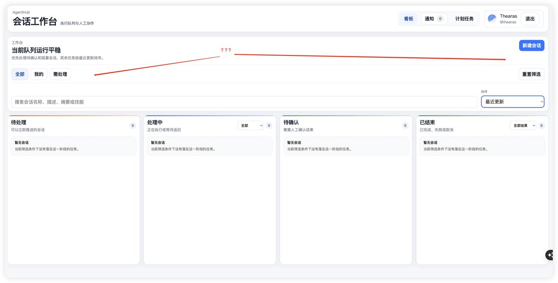The image size is (558, 283).
Task: Click the 执行队列与人工协作 subtitle
Action: click(x=77, y=23)
